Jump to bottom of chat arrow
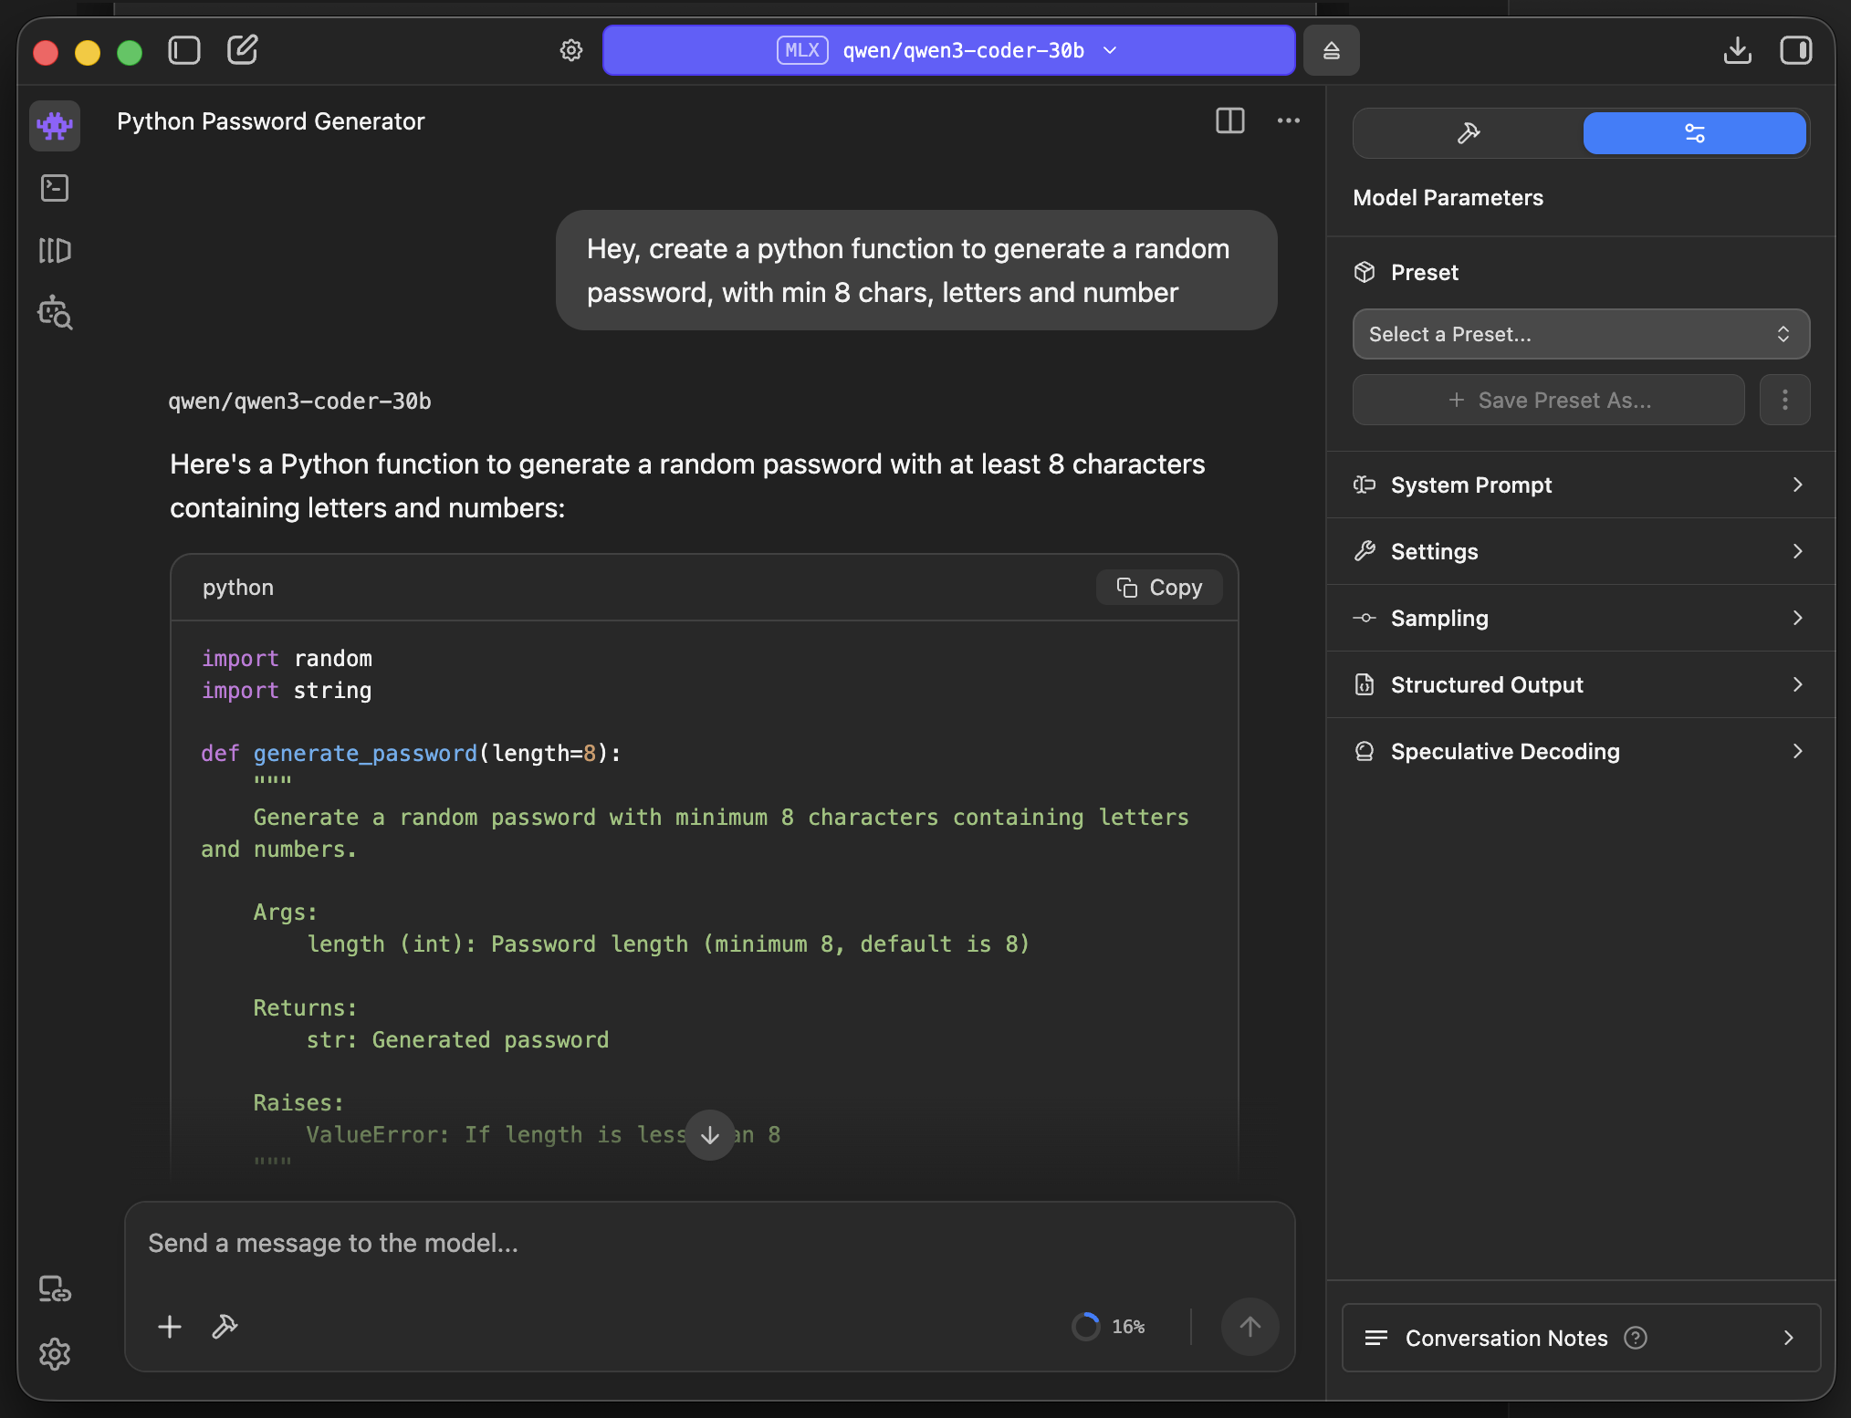The width and height of the screenshot is (1851, 1418). click(710, 1135)
